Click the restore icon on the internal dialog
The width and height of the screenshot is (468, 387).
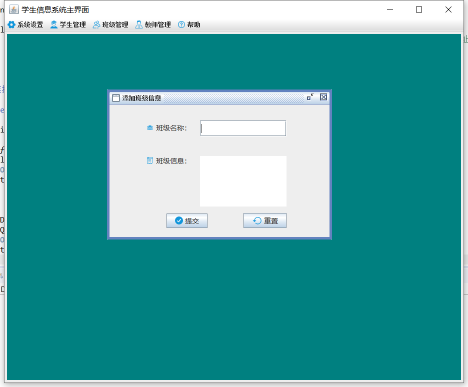309,97
